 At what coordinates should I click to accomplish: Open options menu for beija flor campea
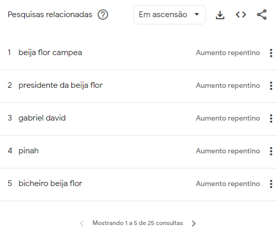[271, 53]
